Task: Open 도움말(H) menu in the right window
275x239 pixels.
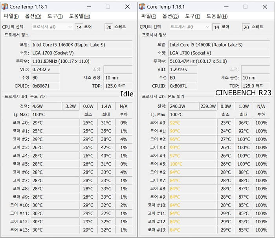Action: 217,16
